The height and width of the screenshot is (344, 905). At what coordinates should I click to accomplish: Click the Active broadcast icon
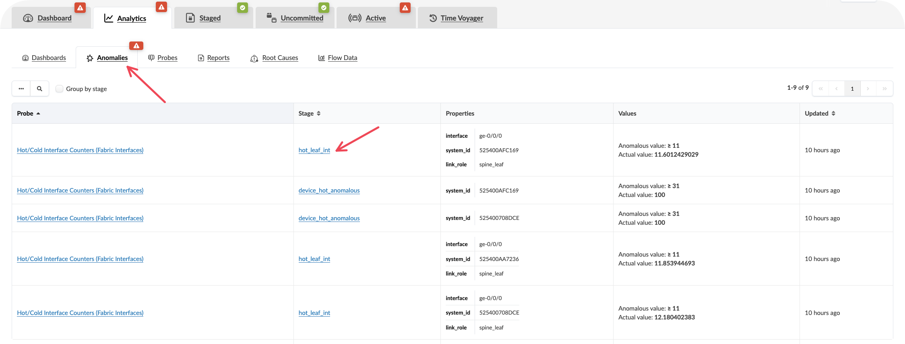tap(355, 18)
